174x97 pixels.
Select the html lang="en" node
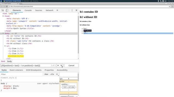click(x=11, y=14)
